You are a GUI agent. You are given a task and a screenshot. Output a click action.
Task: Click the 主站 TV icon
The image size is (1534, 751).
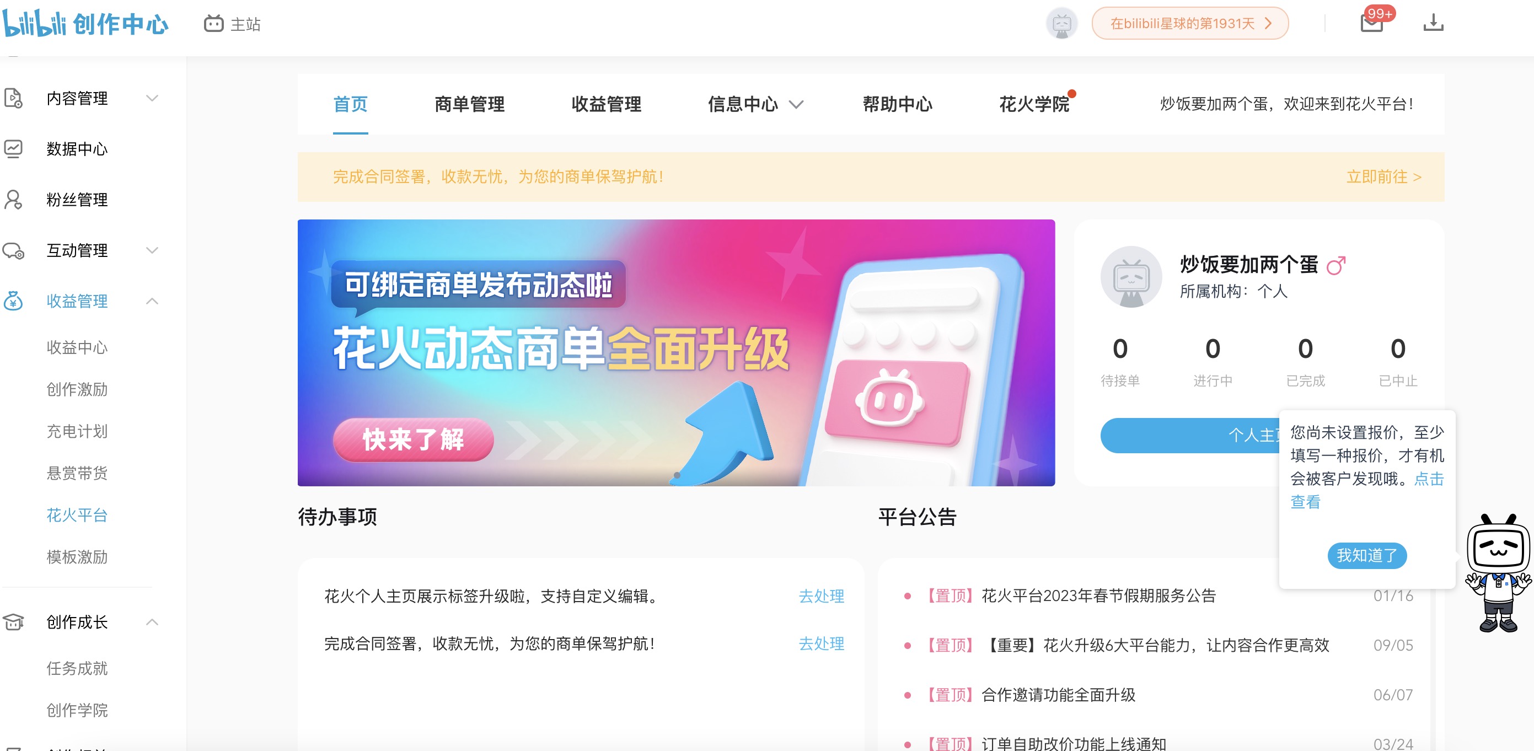point(213,24)
